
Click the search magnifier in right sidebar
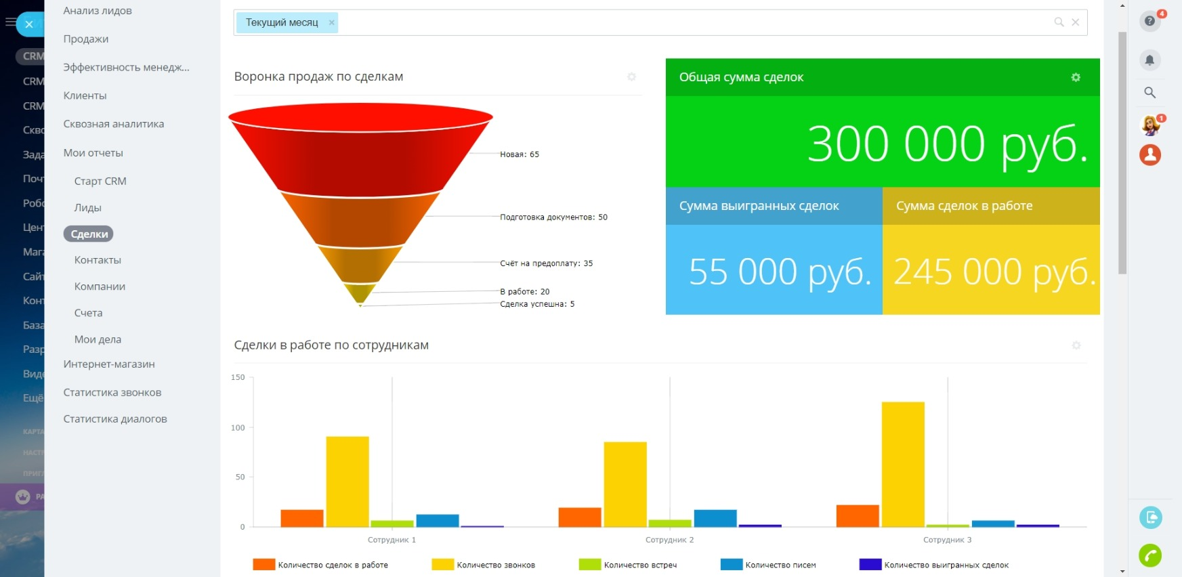[x=1149, y=93]
